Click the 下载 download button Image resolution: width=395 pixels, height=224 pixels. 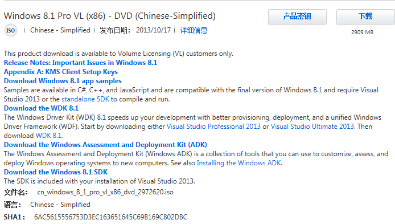365,17
